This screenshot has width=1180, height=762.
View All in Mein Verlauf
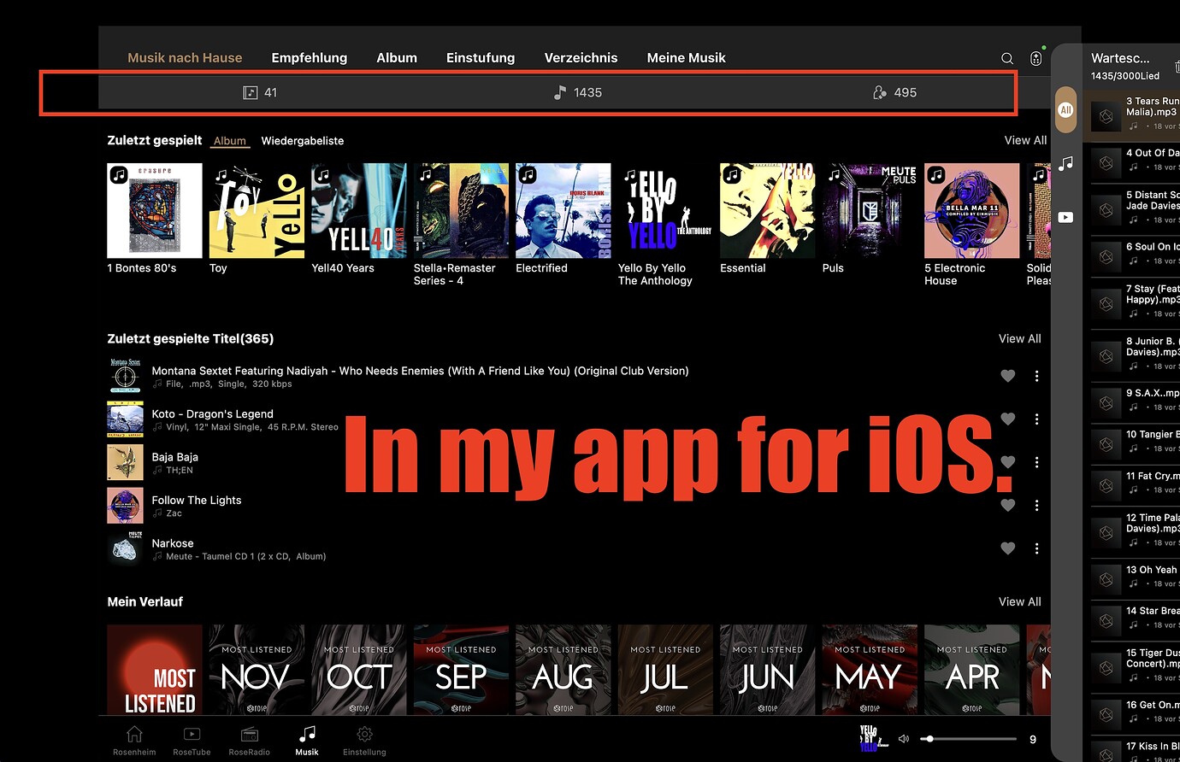pos(1019,601)
